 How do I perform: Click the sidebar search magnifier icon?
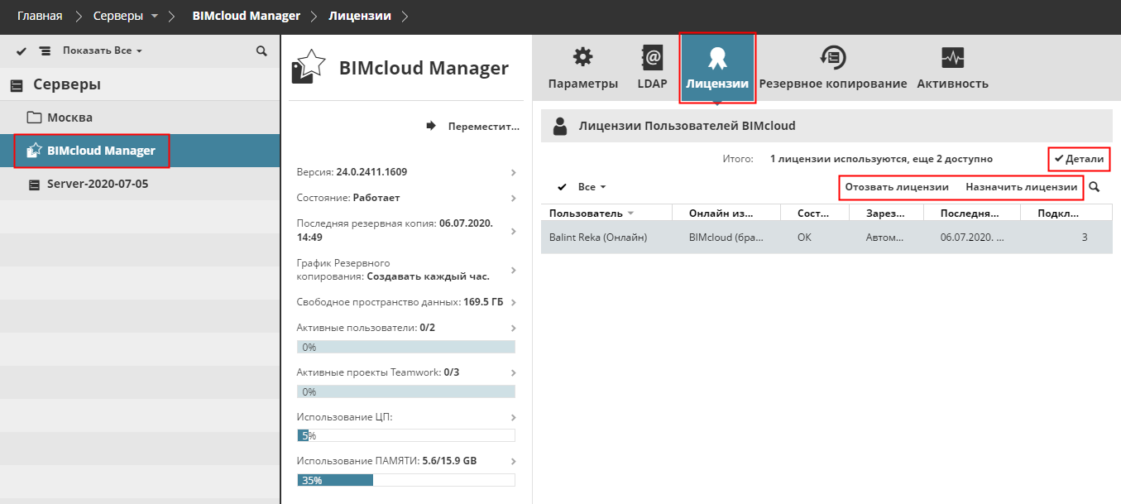[x=261, y=51]
